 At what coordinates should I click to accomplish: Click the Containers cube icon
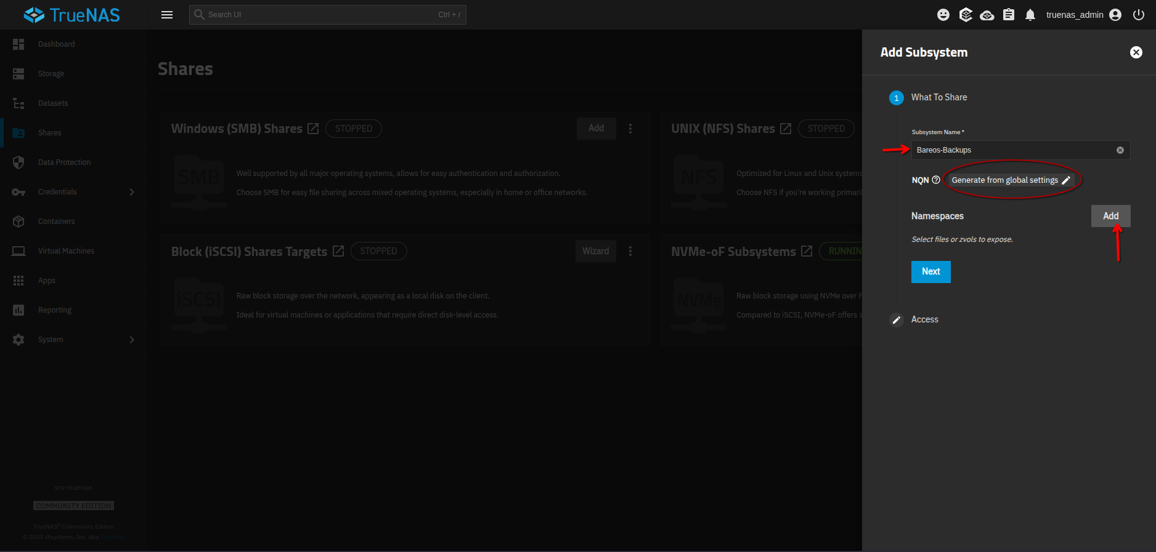coord(18,222)
